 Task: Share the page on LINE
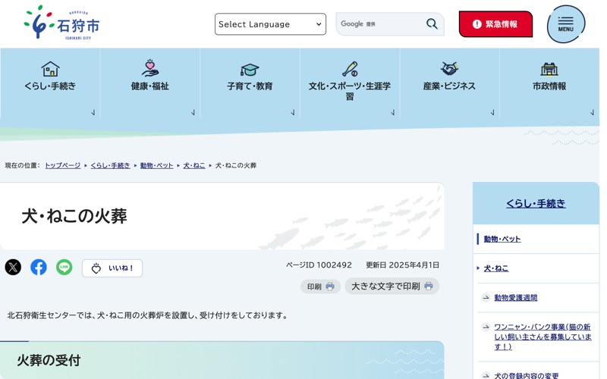64,268
